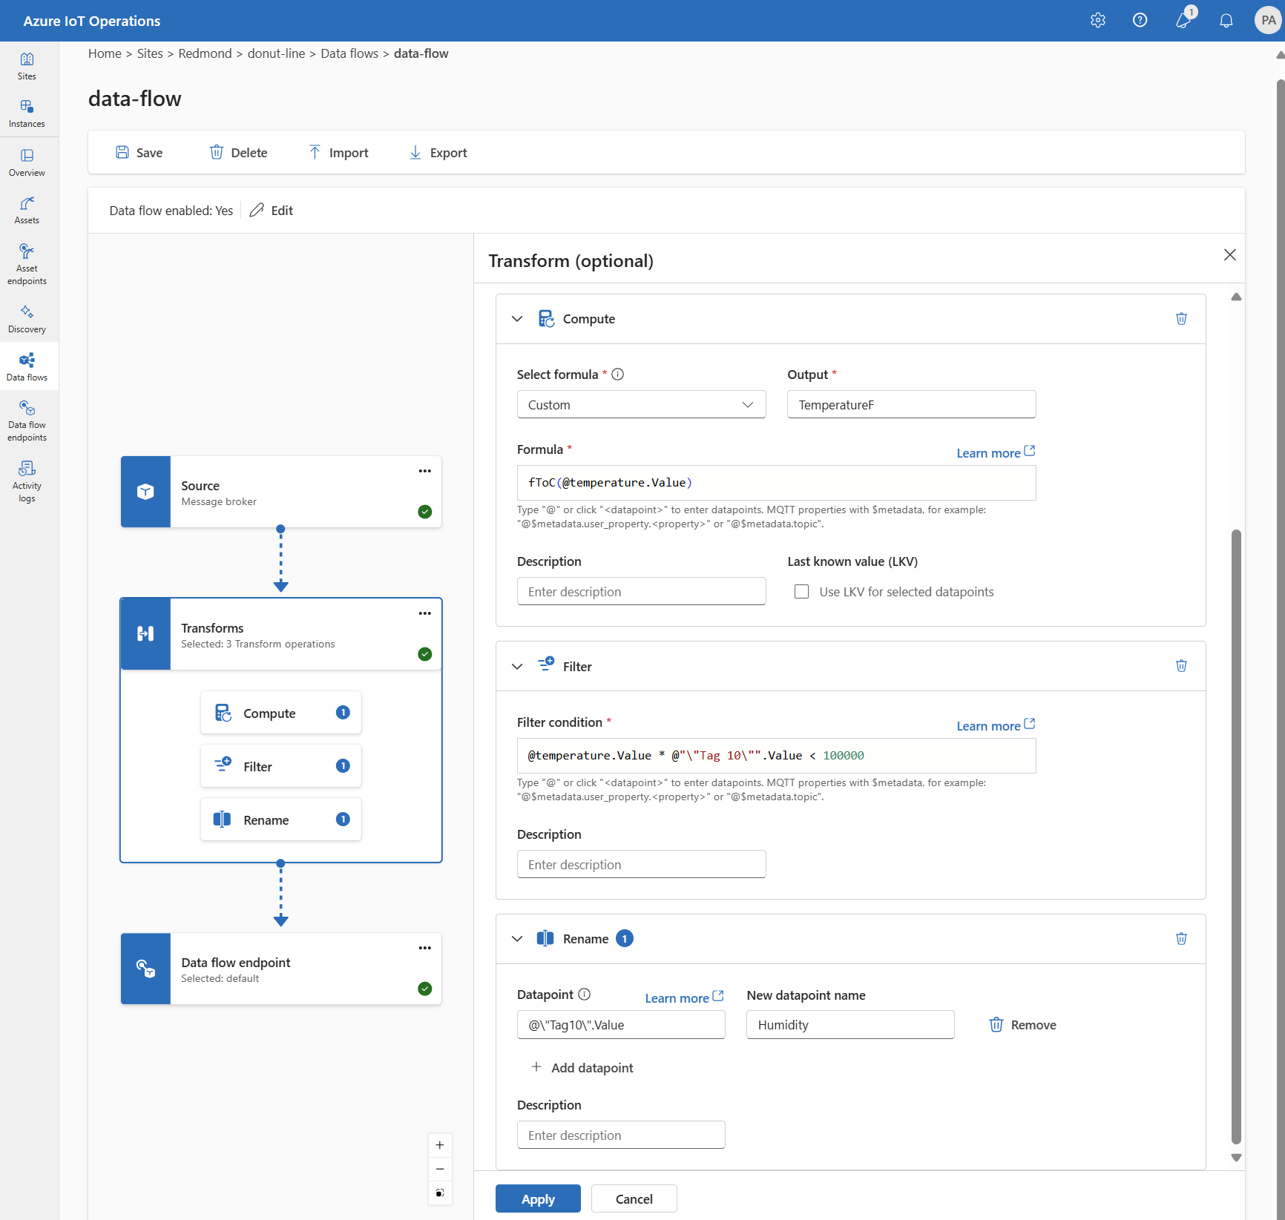Zoom in on the data flow canvas
Screen dimensions: 1285x1220
[x=440, y=1145]
